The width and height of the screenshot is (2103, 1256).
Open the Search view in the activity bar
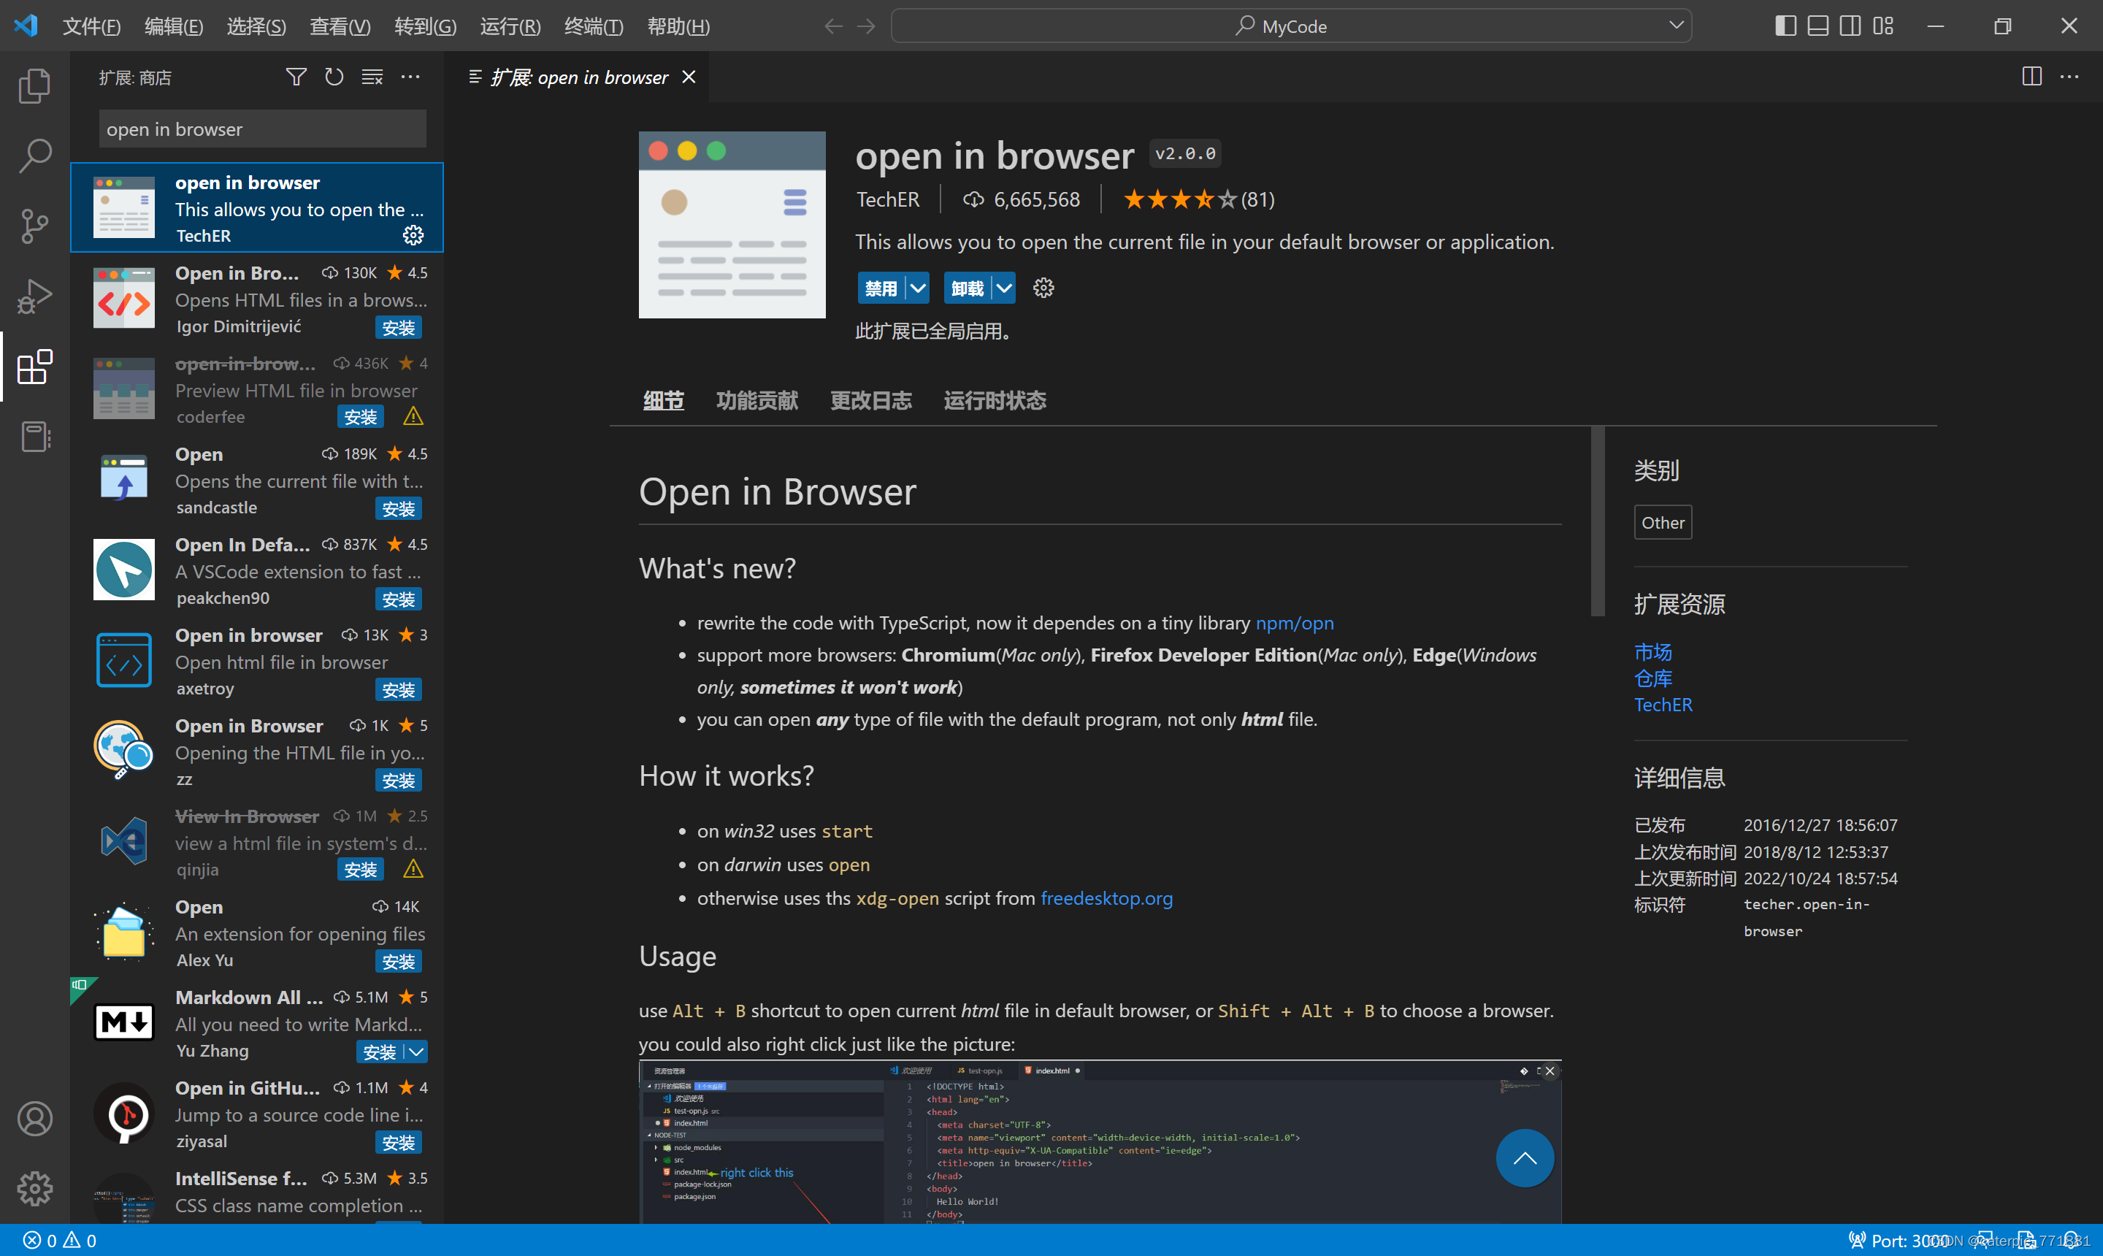point(35,156)
